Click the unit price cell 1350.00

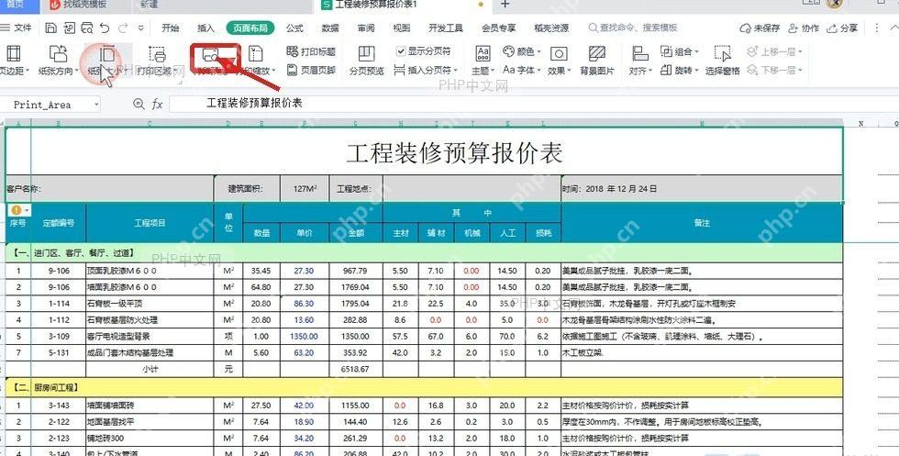(x=304, y=337)
